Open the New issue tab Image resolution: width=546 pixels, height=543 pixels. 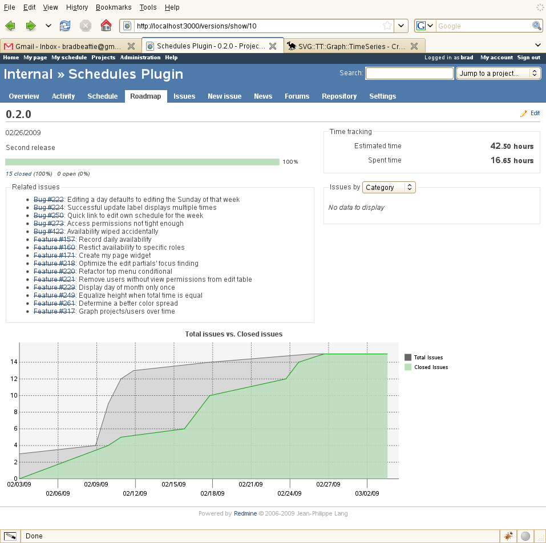tap(225, 96)
